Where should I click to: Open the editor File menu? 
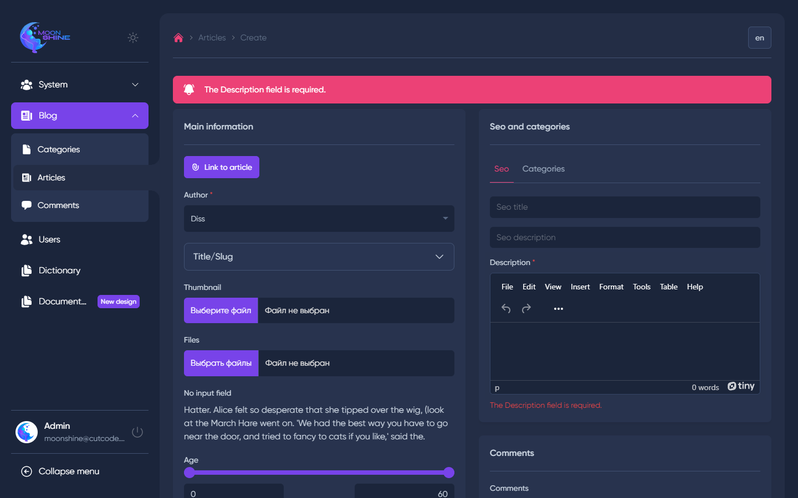click(507, 287)
